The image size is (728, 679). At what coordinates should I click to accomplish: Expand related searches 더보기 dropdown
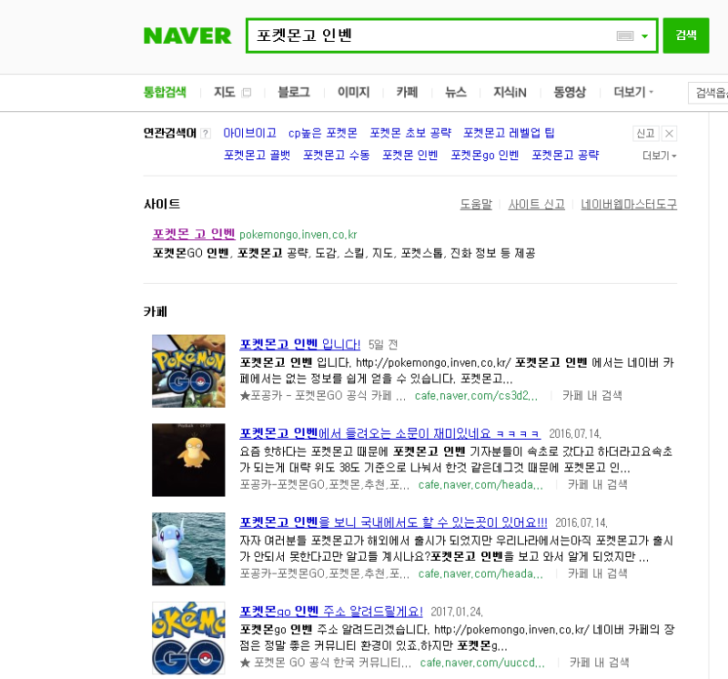tap(659, 156)
